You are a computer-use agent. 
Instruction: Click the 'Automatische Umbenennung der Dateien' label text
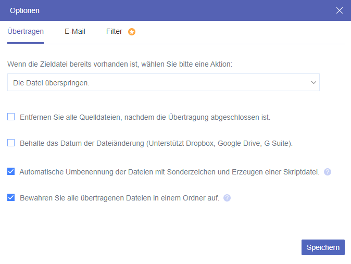tap(169, 171)
